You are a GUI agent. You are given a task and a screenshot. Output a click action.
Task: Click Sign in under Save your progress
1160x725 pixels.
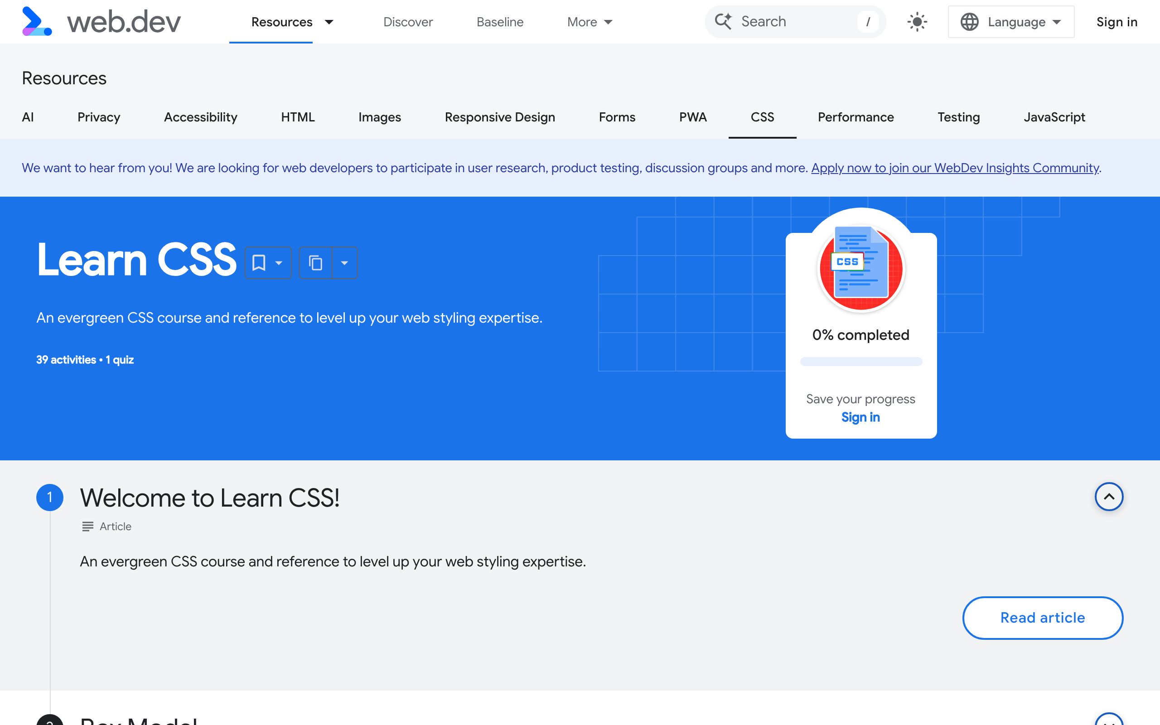click(x=860, y=417)
